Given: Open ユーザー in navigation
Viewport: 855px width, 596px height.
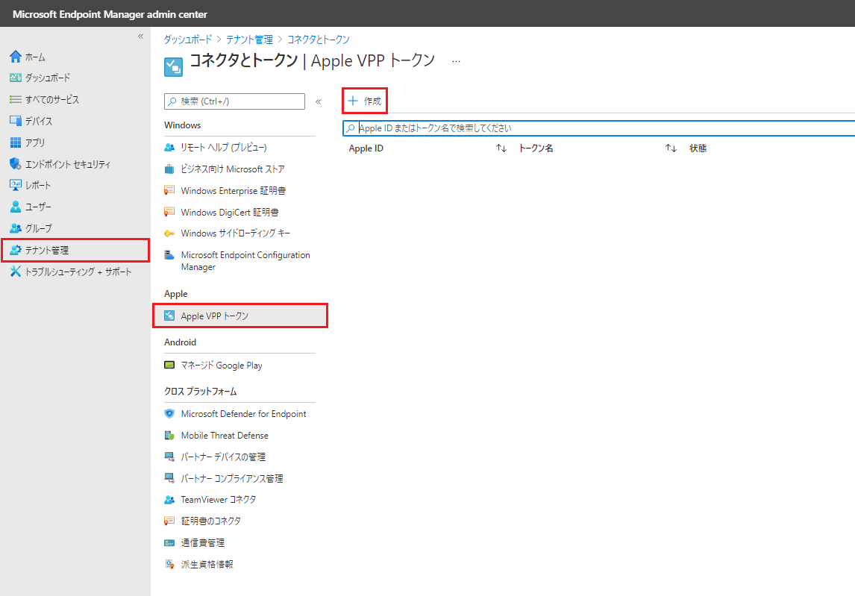Looking at the screenshot, I should coord(38,207).
